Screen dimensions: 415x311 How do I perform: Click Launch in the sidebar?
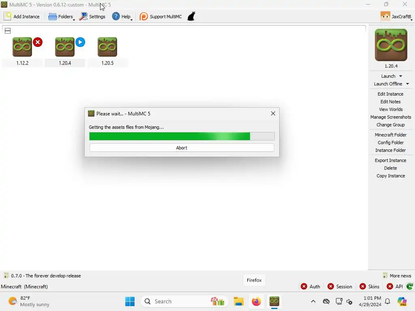coord(388,76)
